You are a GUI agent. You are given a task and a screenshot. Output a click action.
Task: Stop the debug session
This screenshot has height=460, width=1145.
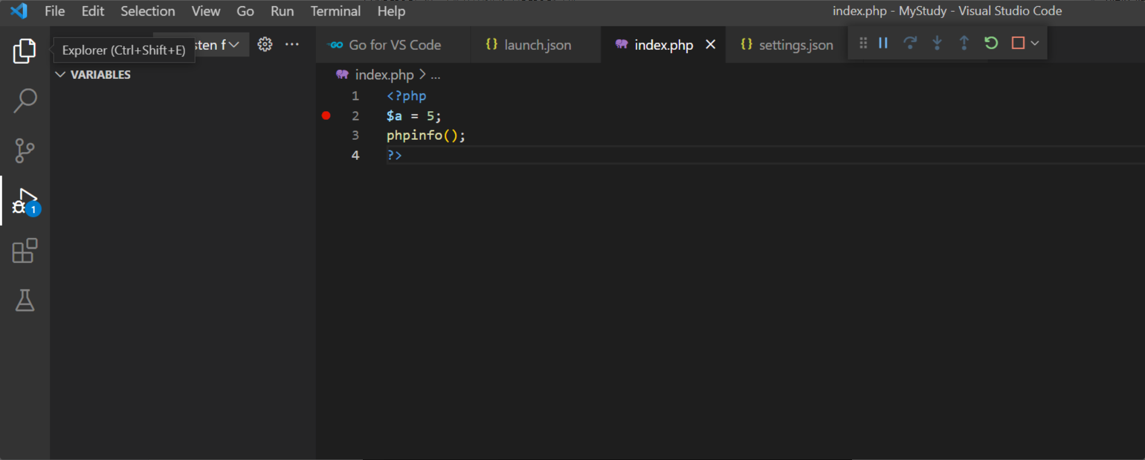(1018, 43)
